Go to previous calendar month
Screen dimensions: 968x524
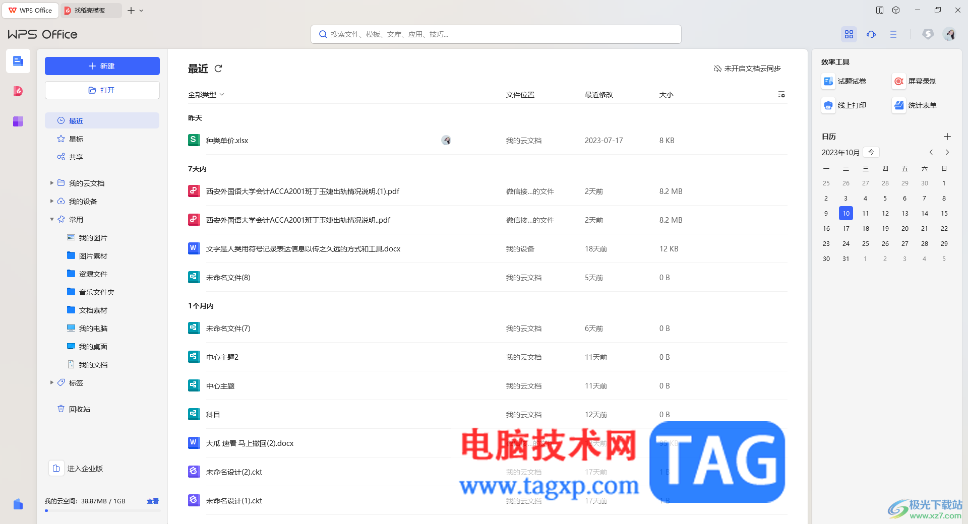(x=931, y=152)
